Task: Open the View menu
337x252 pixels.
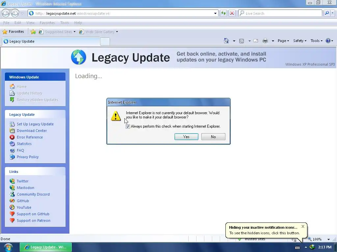Action: pos(30,23)
